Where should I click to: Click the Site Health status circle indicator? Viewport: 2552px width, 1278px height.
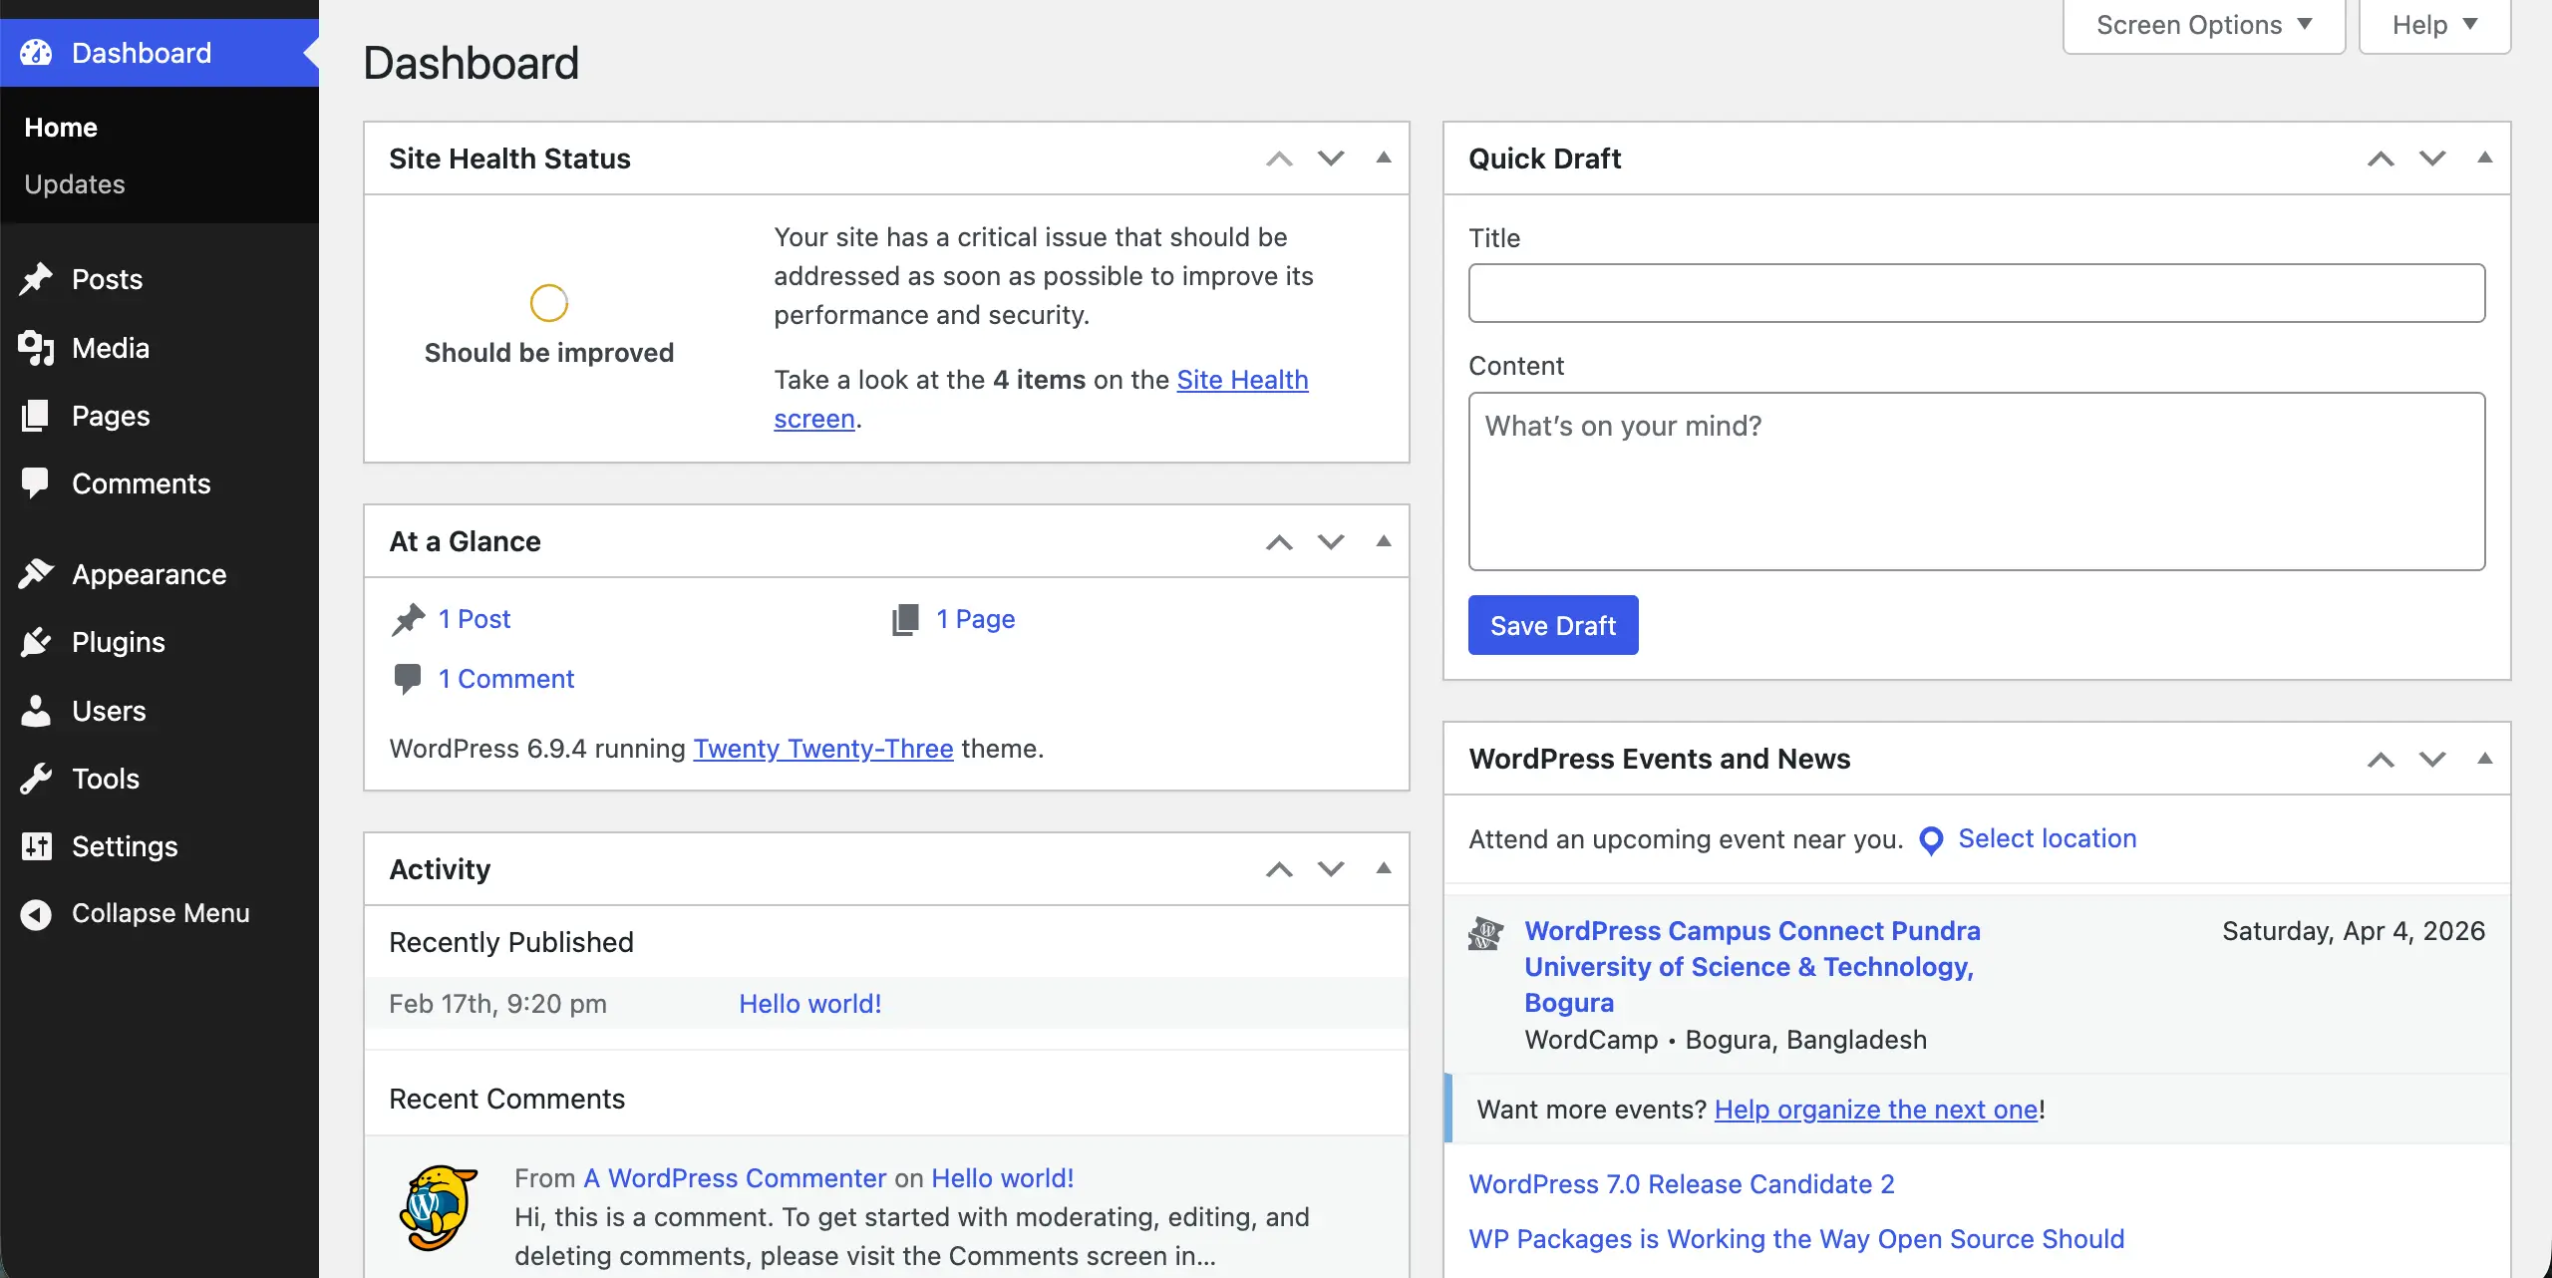click(x=549, y=303)
